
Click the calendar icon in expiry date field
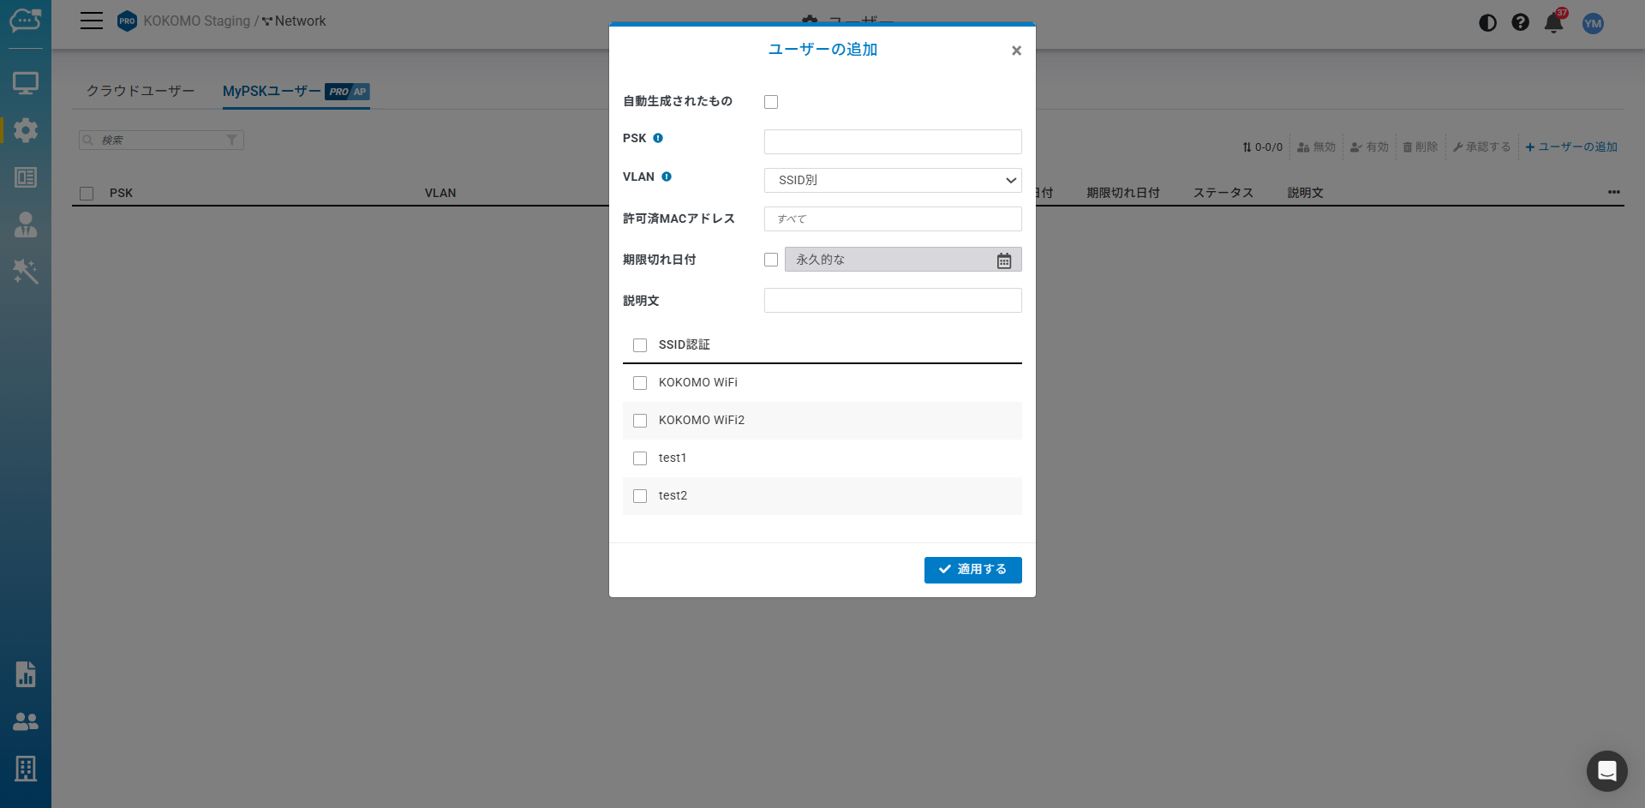[1004, 260]
